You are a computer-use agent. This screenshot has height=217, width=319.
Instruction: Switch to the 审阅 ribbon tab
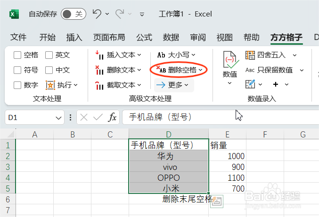point(198,37)
